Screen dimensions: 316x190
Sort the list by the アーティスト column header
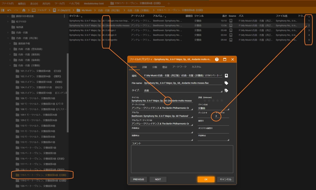tap(138, 16)
